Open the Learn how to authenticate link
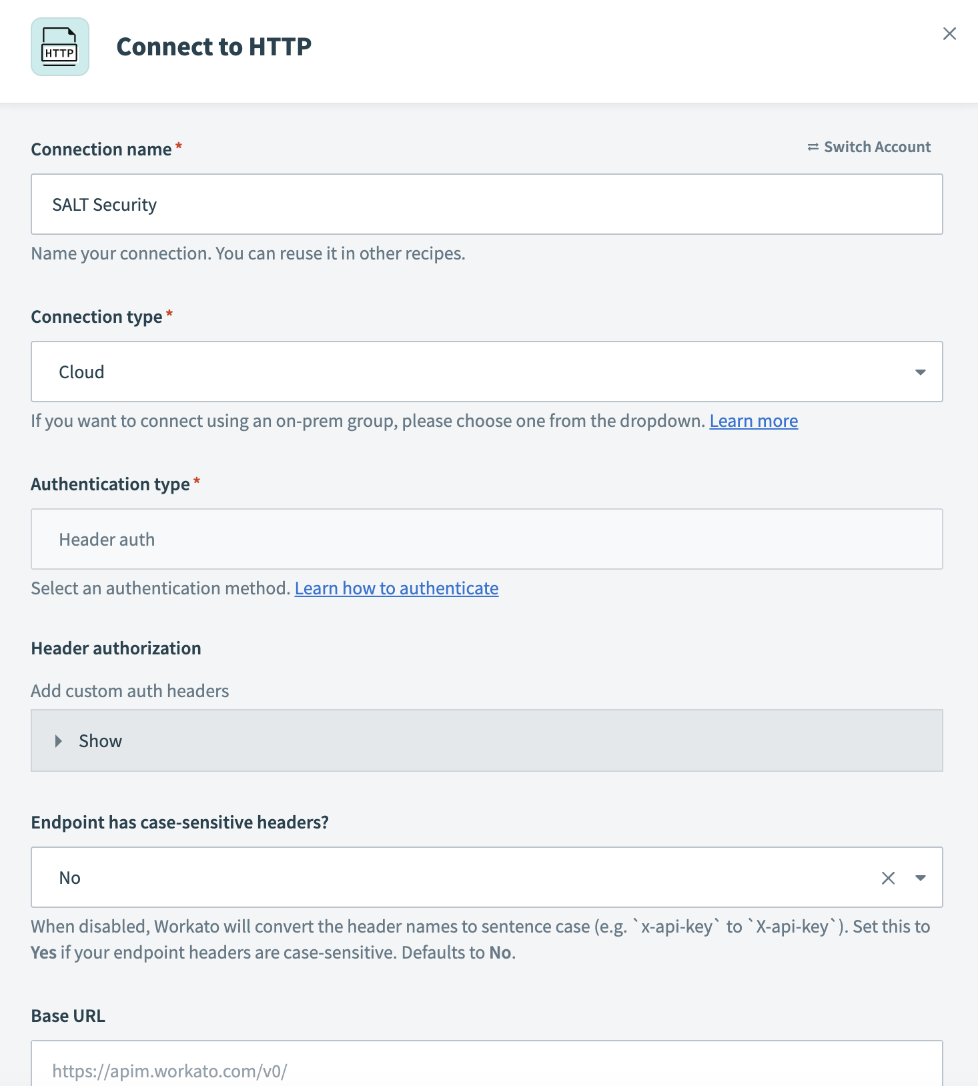The image size is (978, 1086). 396,588
